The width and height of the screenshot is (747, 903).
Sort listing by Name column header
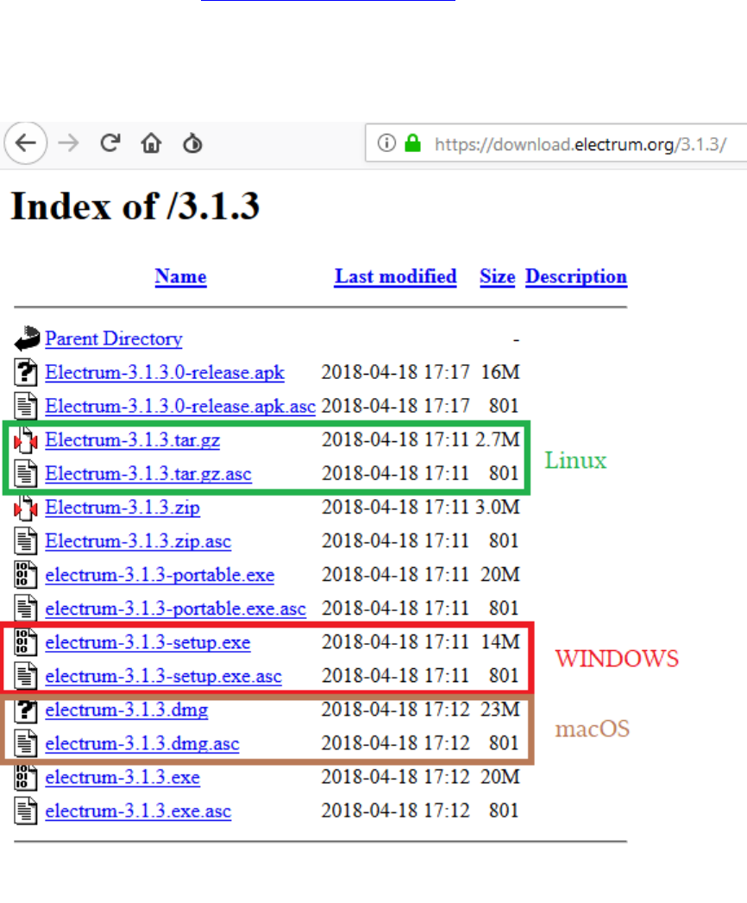coord(180,276)
